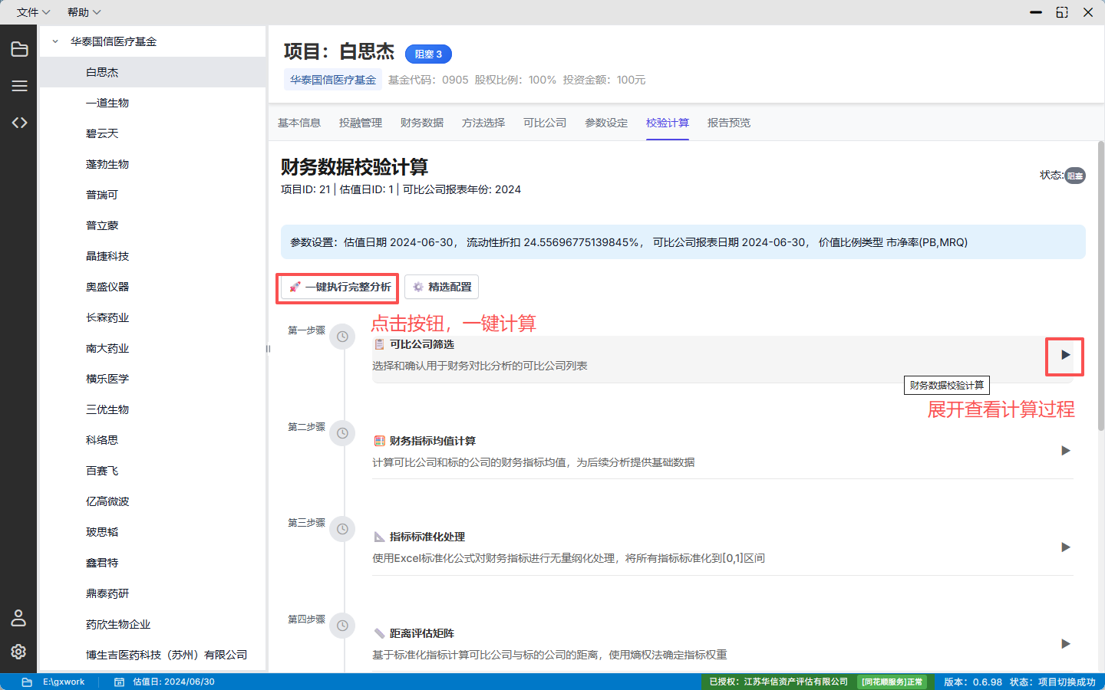1105x690 pixels.
Task: Click the vertical scrollbar of main content
Action: pyautogui.click(x=1100, y=285)
